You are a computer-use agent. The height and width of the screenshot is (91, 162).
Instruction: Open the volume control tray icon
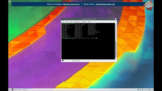point(143,89)
